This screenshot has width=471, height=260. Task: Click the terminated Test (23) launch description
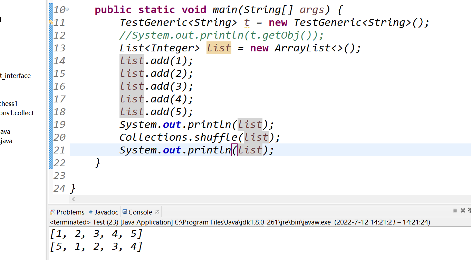click(240, 222)
